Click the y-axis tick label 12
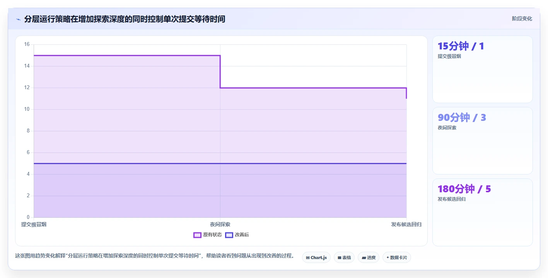 (27, 88)
